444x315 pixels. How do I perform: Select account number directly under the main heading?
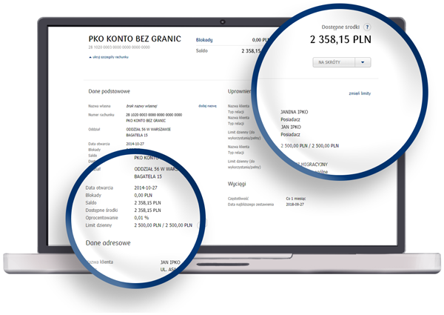tap(119, 47)
